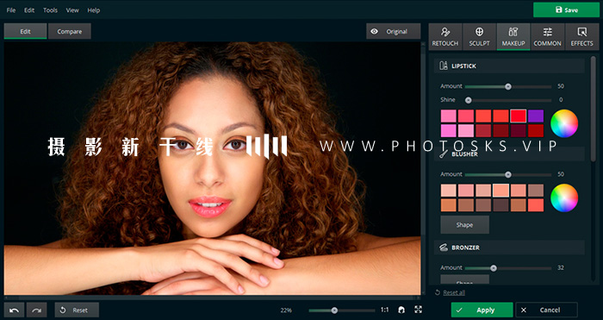Open the Sculpt tools tab
Image resolution: width=603 pixels, height=320 pixels.
[479, 37]
